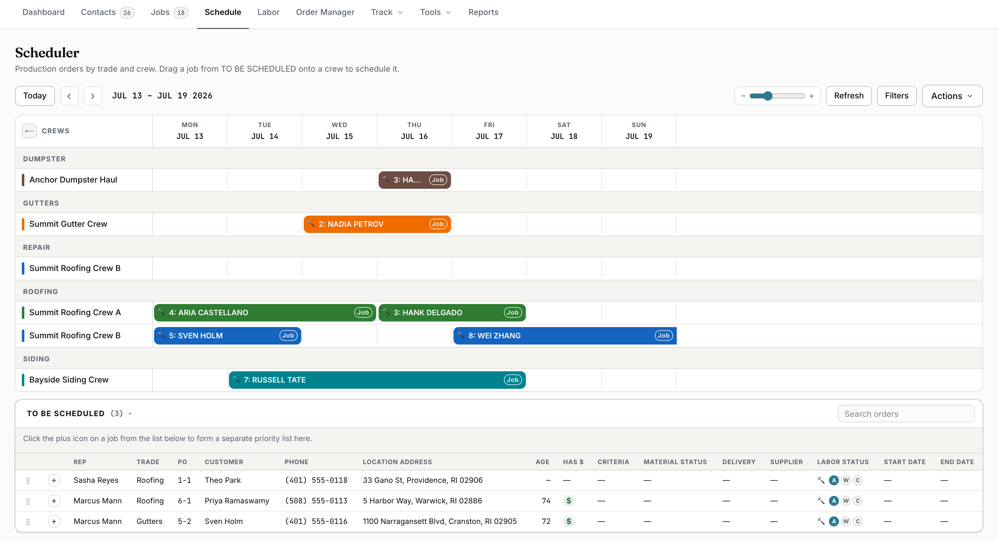Image resolution: width=998 pixels, height=542 pixels.
Task: Click the dollar icon for Priya Ramaswamy
Action: coord(568,501)
